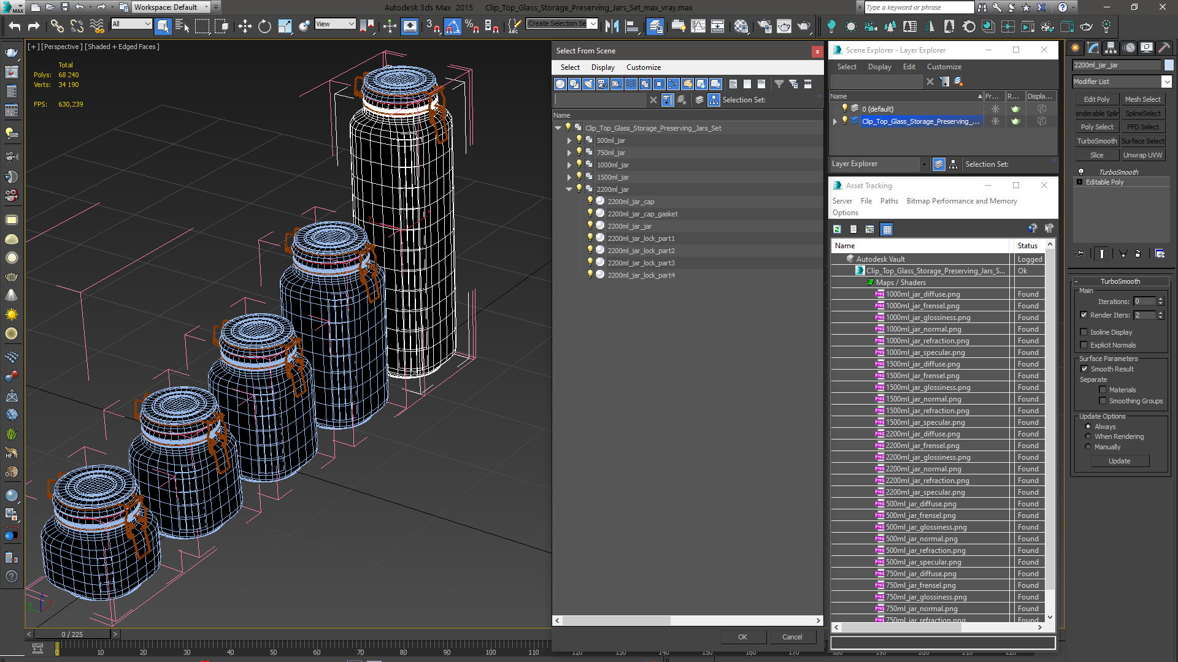Select the When Rendering radio button
This screenshot has height=662, width=1178.
pos(1088,436)
